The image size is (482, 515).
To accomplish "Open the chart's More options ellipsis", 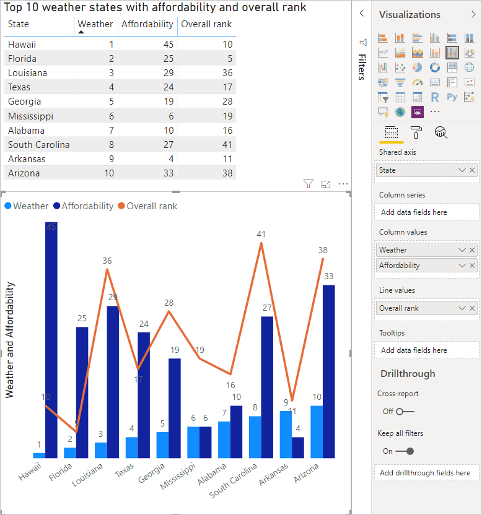I will [x=343, y=184].
